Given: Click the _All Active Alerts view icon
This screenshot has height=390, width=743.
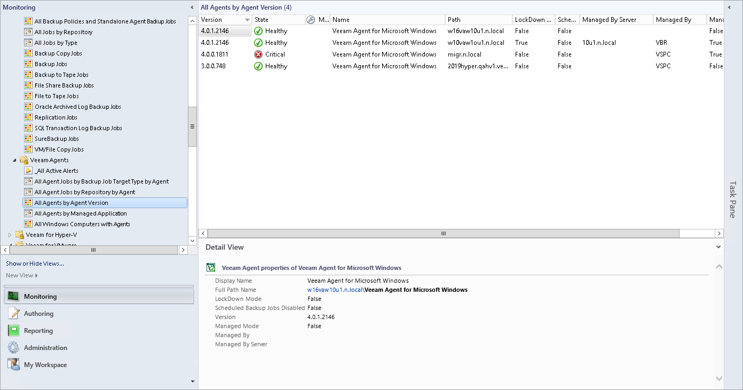Looking at the screenshot, I should tap(28, 171).
